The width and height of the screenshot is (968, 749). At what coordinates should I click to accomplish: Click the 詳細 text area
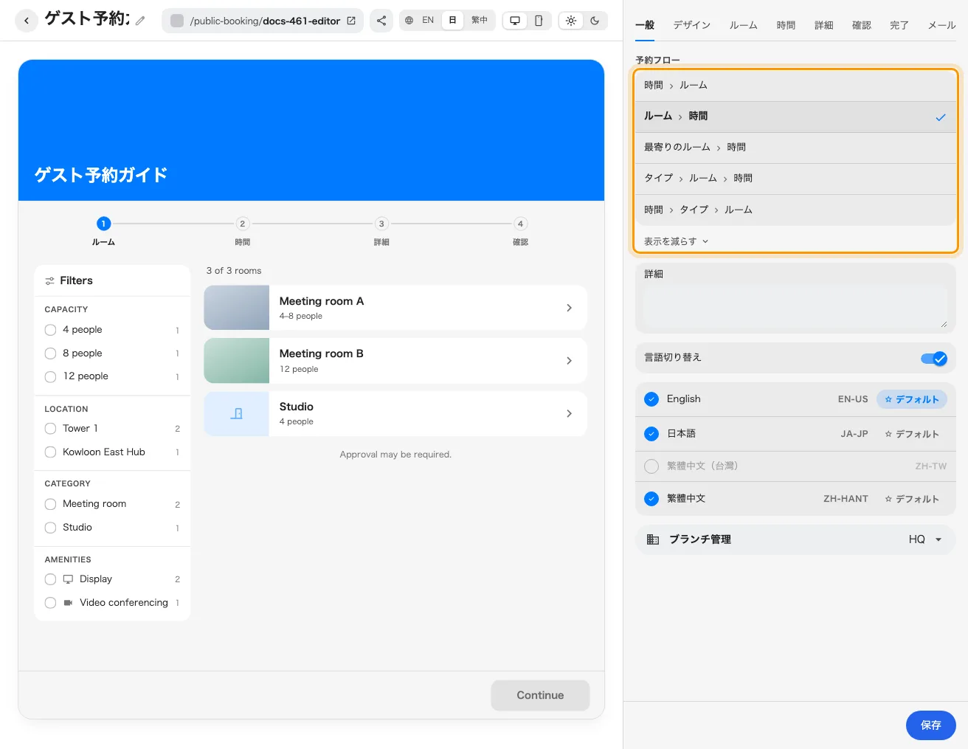(795, 306)
